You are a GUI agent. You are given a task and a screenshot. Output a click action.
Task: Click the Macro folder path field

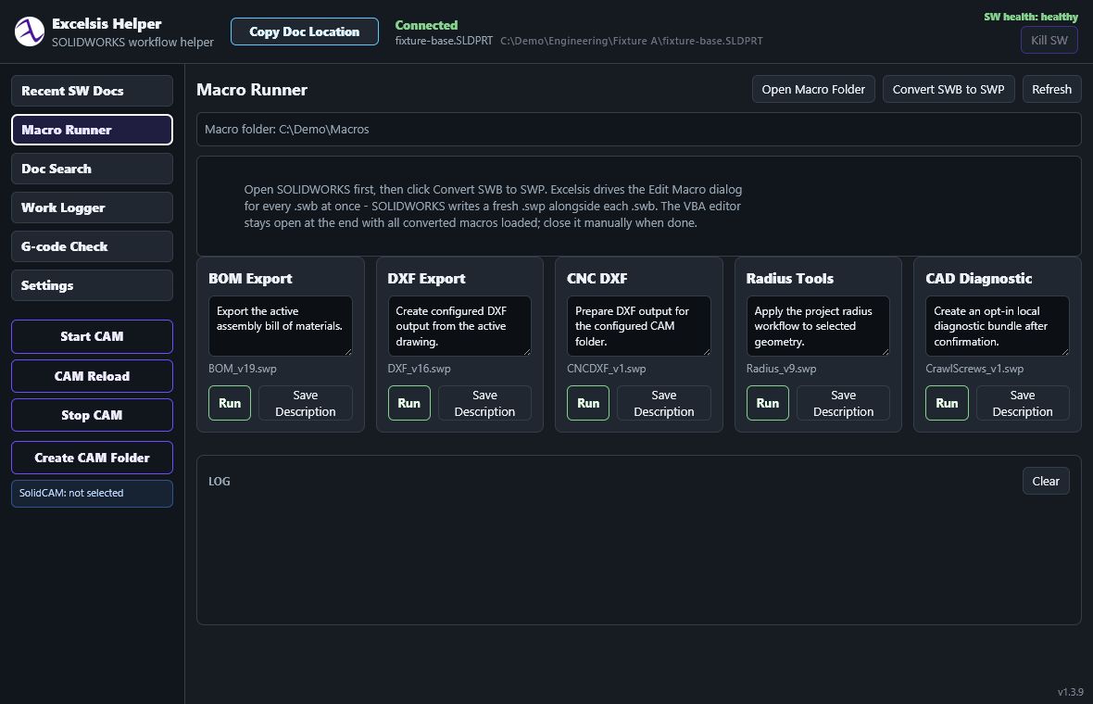point(638,129)
